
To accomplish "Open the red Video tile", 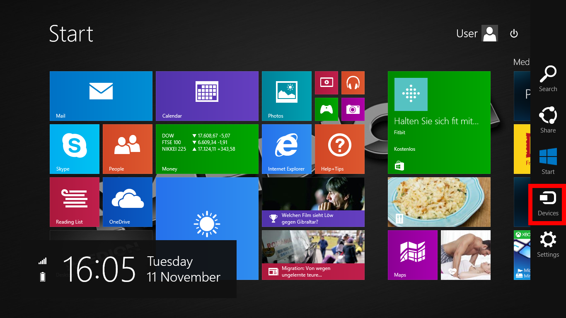I will tap(327, 83).
